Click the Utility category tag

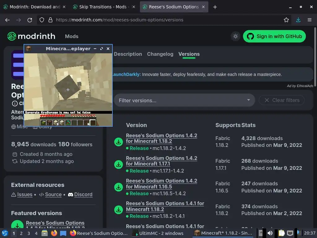(42, 127)
